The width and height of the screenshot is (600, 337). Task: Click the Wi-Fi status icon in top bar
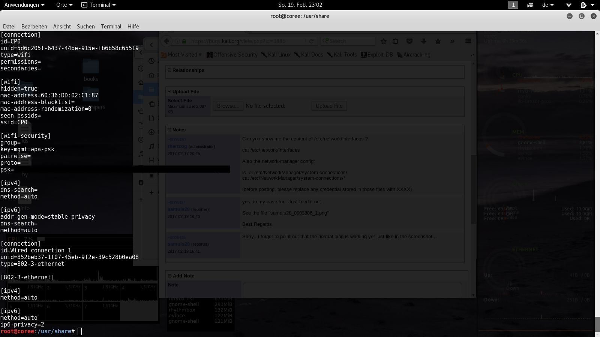coord(568,5)
